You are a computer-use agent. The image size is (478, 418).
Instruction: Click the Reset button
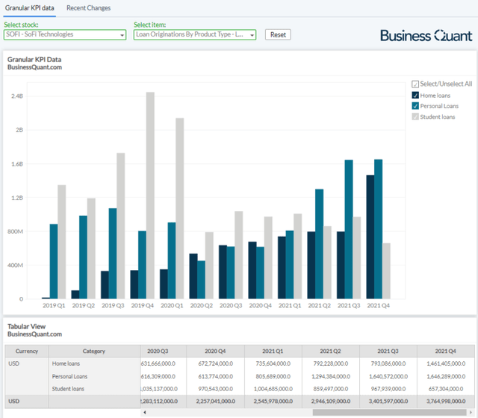coord(278,34)
